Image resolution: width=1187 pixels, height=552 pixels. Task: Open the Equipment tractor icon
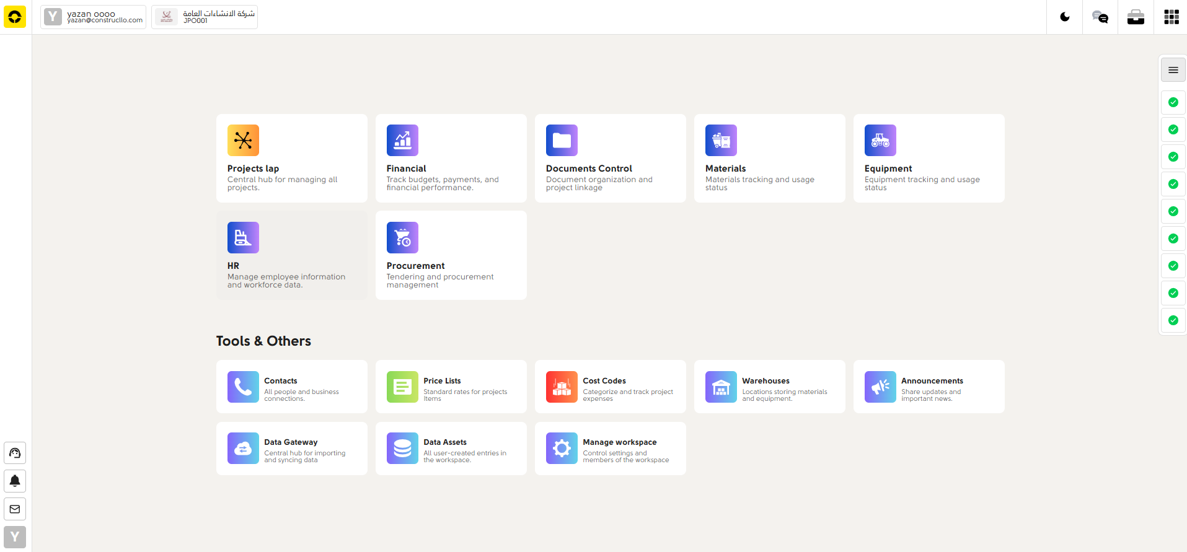point(880,140)
